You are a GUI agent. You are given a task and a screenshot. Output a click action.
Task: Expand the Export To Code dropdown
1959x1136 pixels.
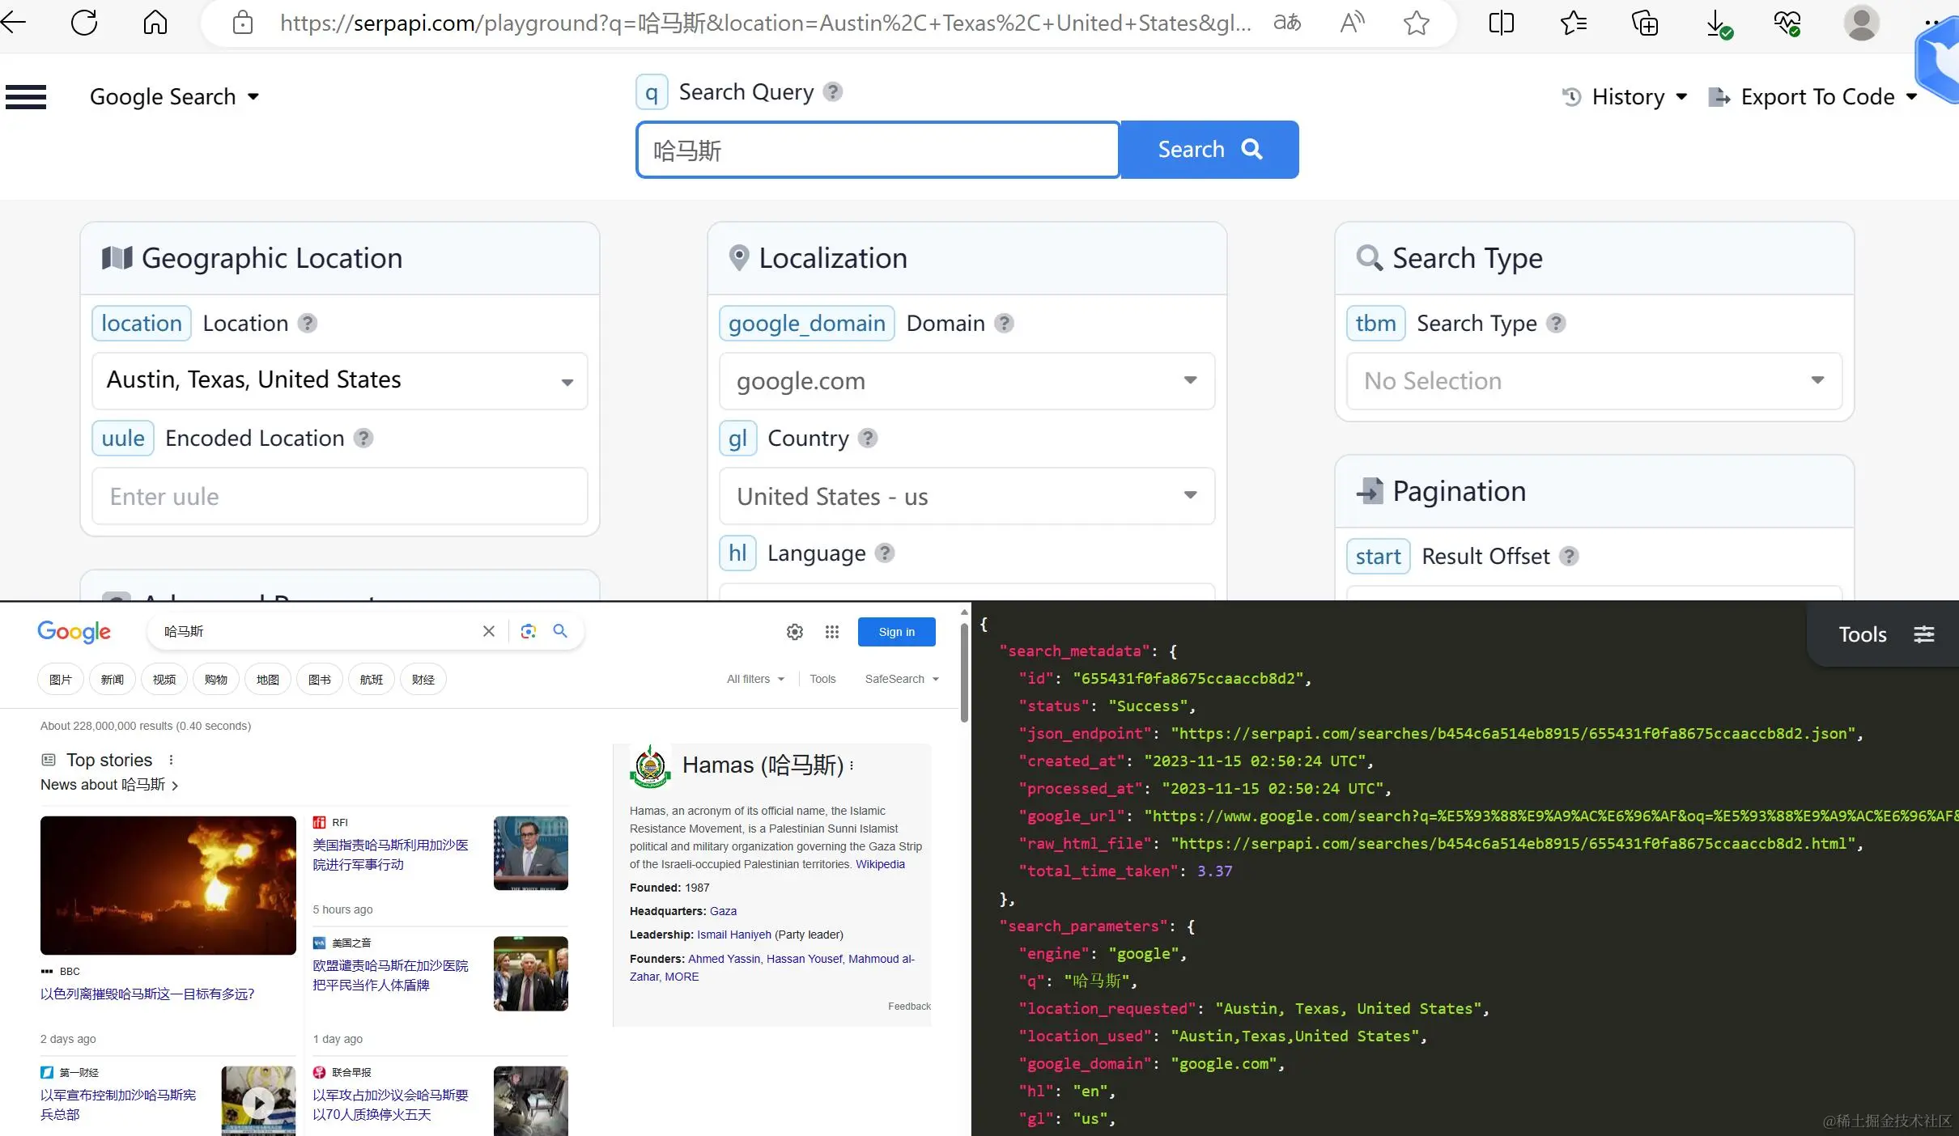pyautogui.click(x=1812, y=97)
